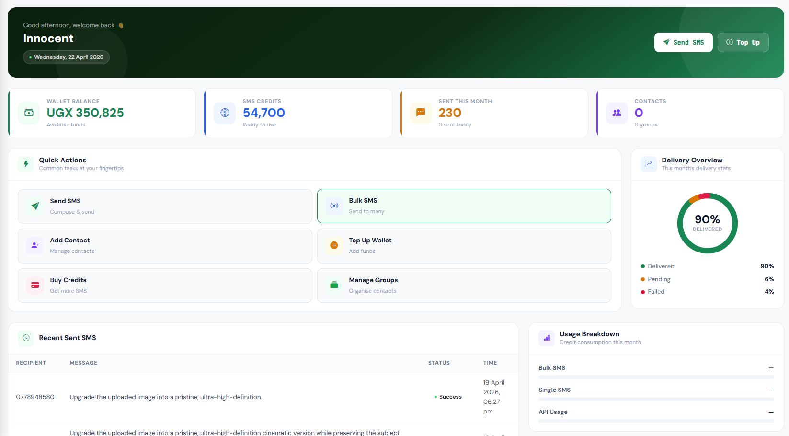Viewport: 789px width, 436px height.
Task: Click the Top Up Wallet plus circle icon
Action: pyautogui.click(x=334, y=245)
